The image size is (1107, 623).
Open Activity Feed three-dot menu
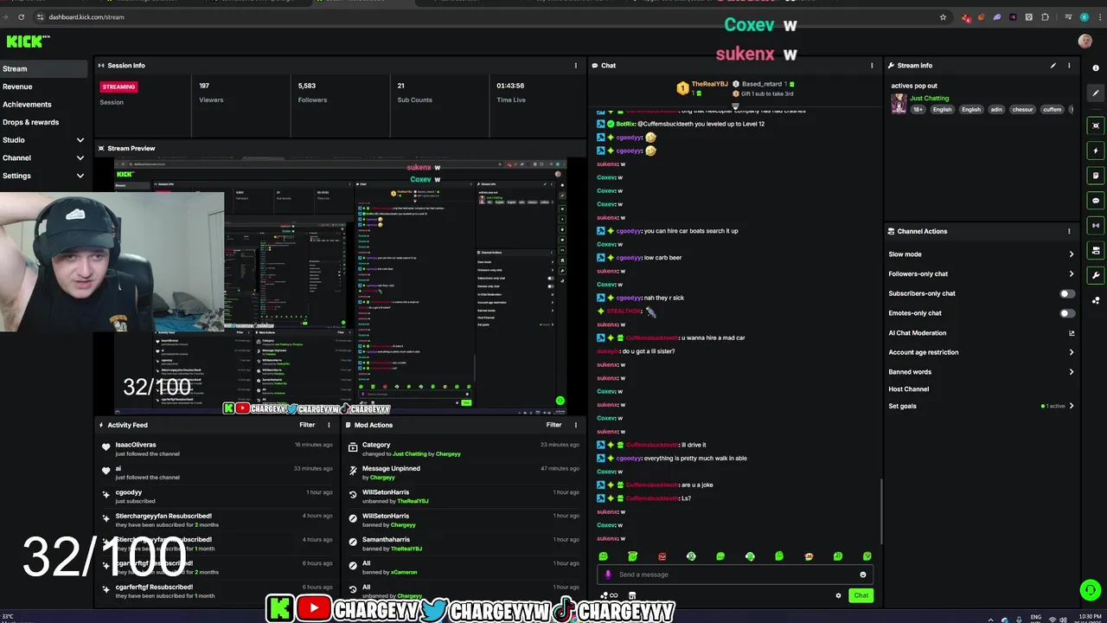click(x=329, y=425)
